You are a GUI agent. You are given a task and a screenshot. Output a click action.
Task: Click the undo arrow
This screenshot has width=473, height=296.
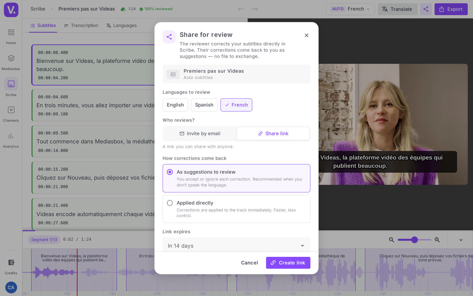[241, 9]
